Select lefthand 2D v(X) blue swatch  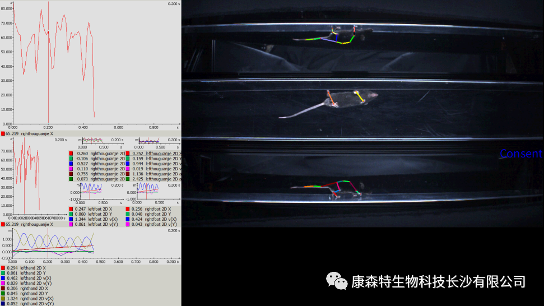pyautogui.click(x=3, y=277)
